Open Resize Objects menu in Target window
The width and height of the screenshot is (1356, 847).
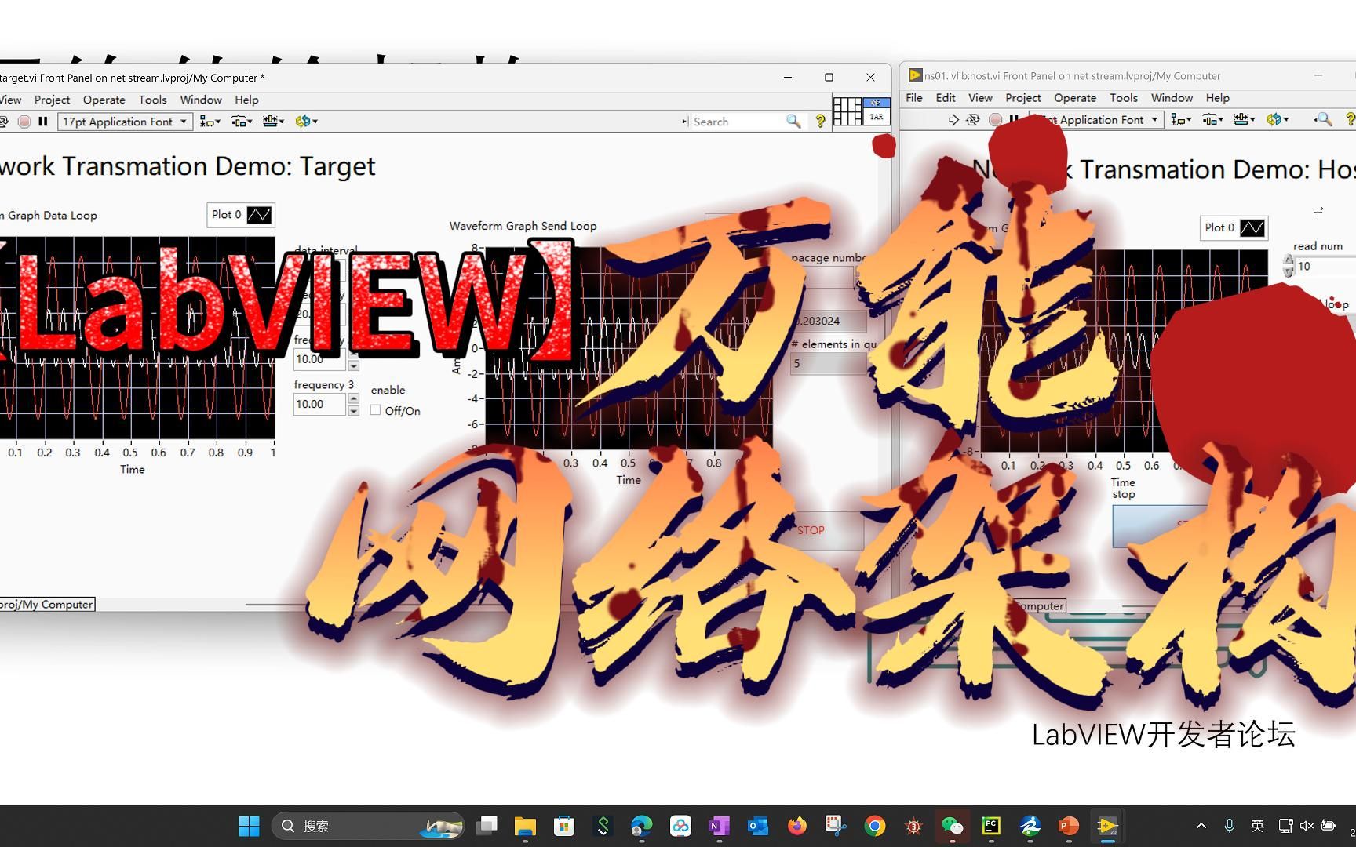[273, 122]
